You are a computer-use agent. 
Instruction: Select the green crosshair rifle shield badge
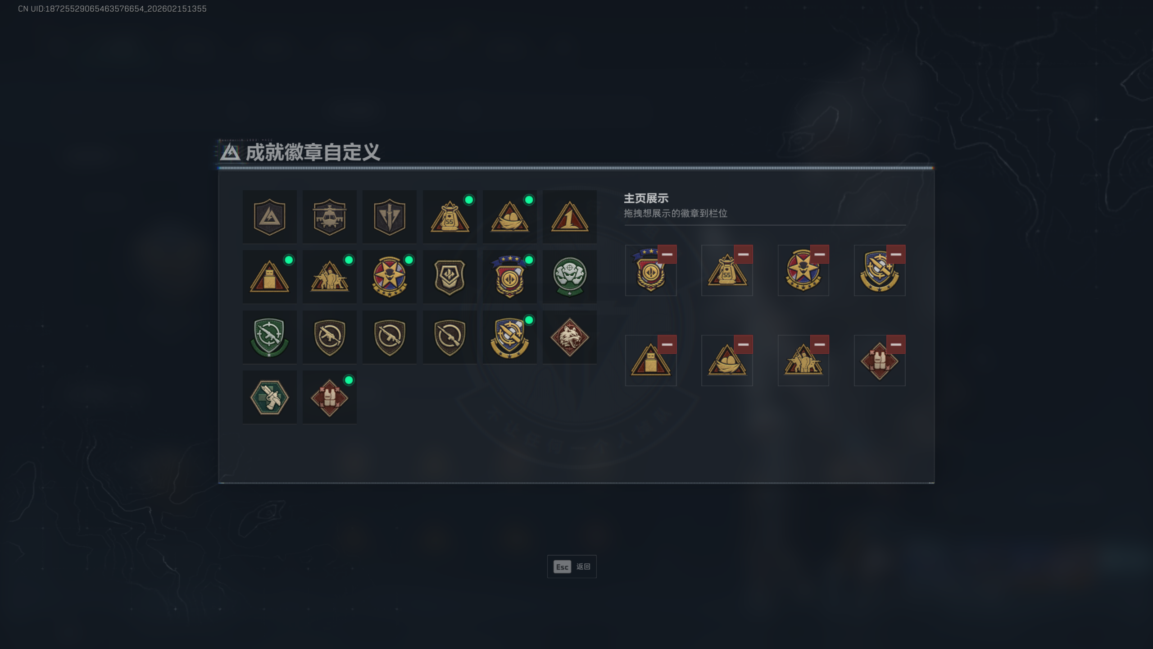(x=269, y=337)
